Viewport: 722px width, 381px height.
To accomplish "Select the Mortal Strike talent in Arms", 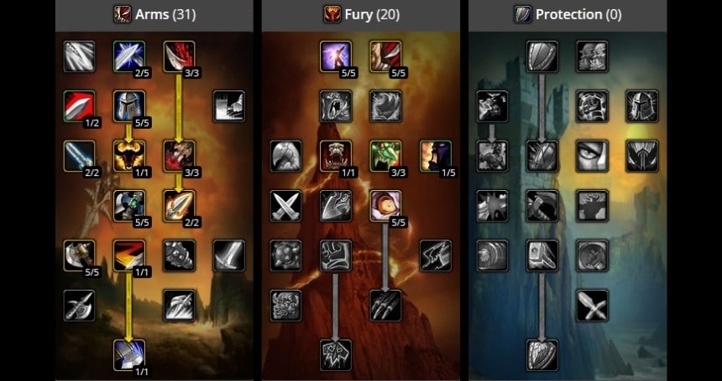I will pos(129,355).
